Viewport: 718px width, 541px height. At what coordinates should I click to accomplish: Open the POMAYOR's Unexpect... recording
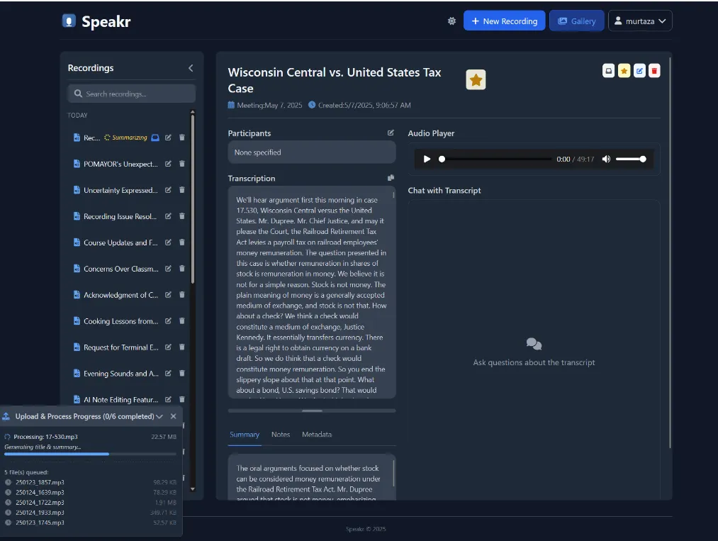pos(120,164)
